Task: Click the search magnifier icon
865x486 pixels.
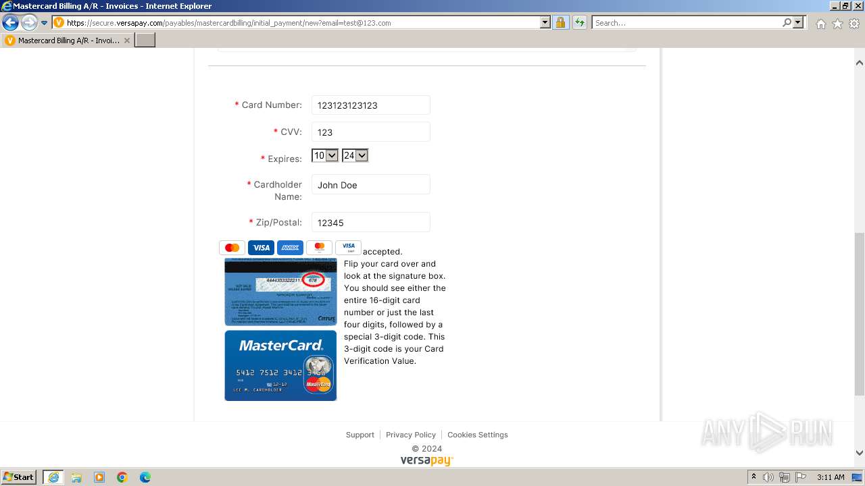Action: coord(787,23)
